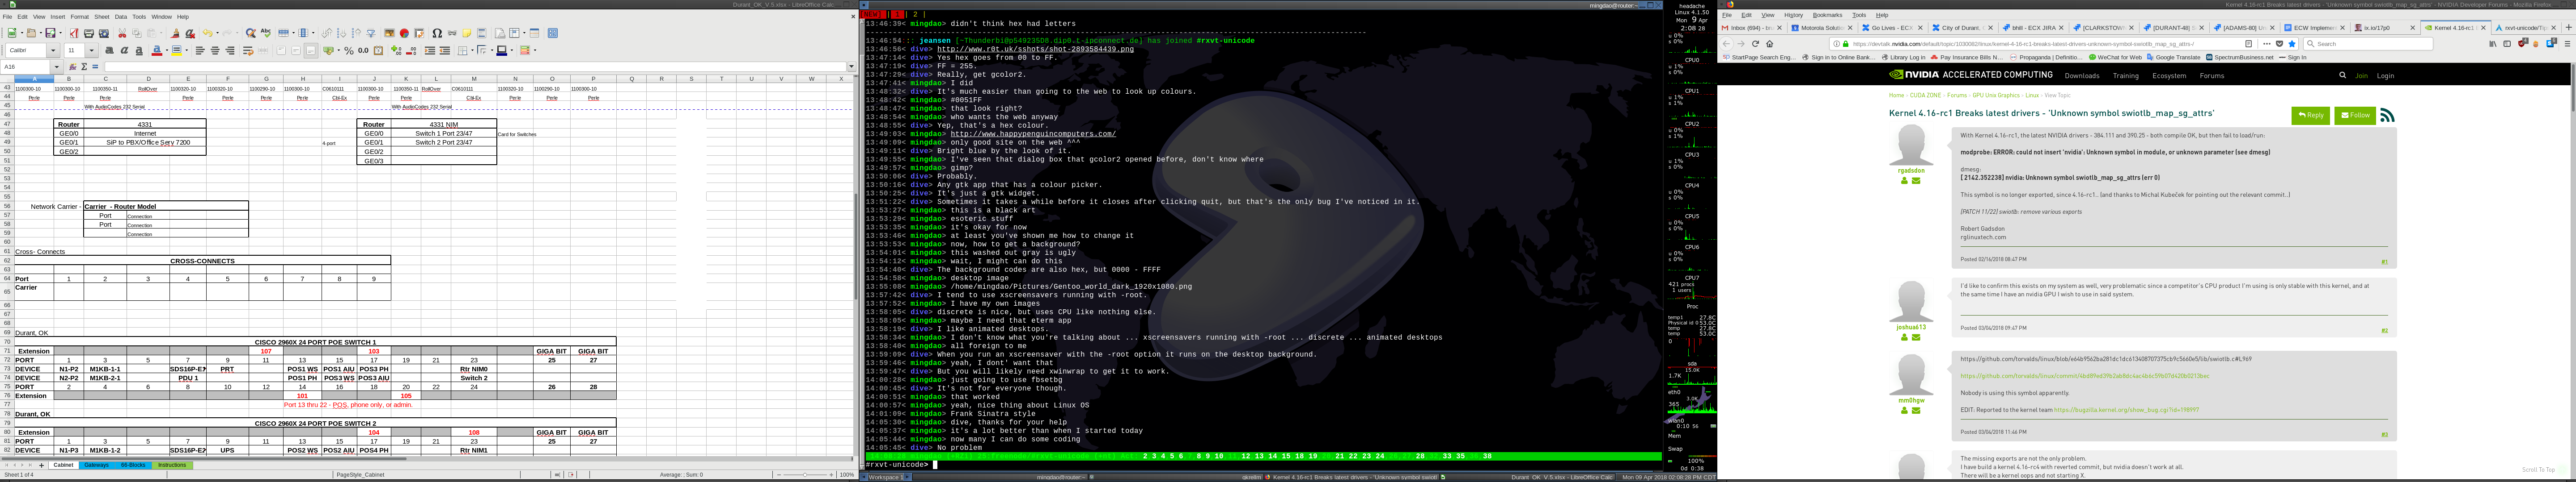The width and height of the screenshot is (2576, 482).
Task: Open the Font Name Calibri dropdown
Action: 53,51
